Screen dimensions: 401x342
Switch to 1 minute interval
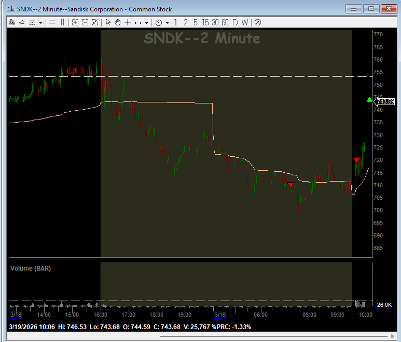[x=176, y=22]
